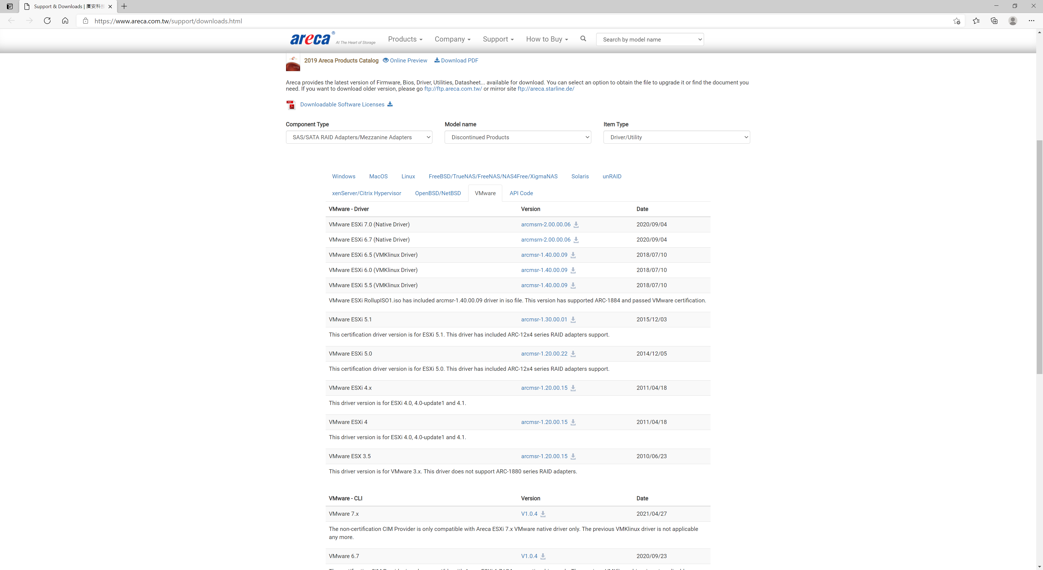1043x570 pixels.
Task: Click the scrollbar down arrow
Action: [1039, 566]
